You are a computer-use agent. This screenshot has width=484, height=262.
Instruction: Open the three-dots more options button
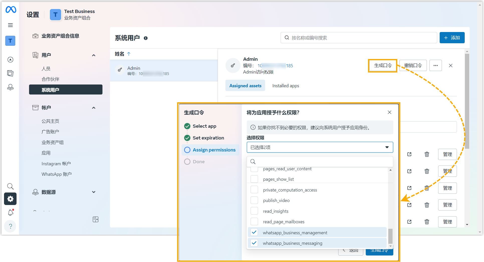[x=435, y=65]
